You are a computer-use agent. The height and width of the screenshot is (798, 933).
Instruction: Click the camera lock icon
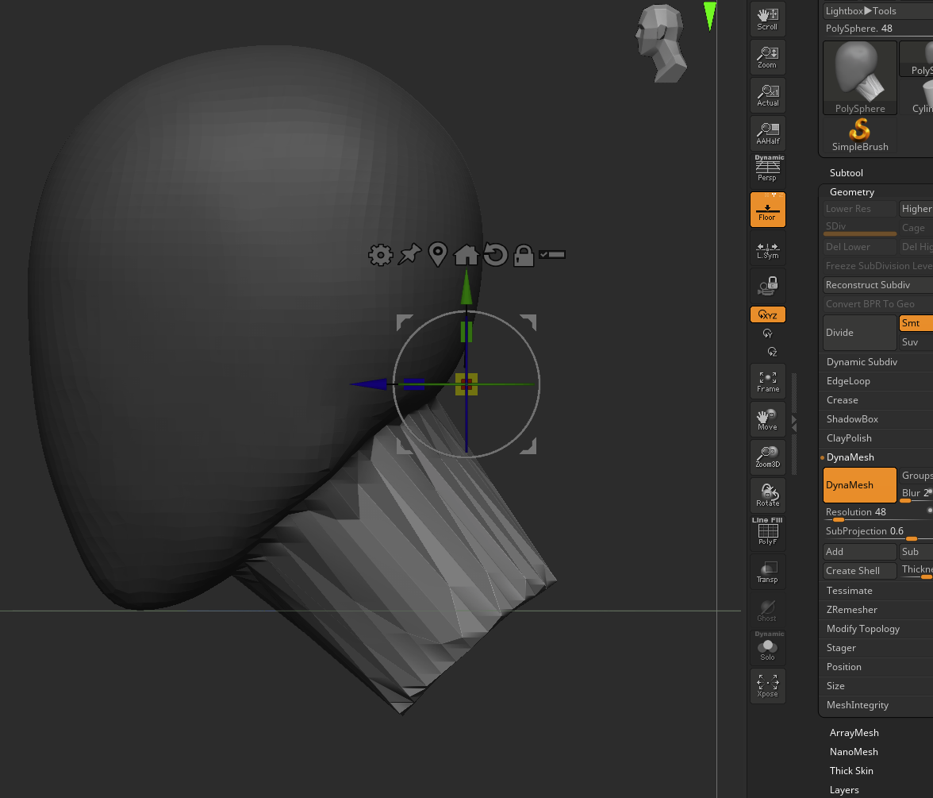(x=768, y=286)
